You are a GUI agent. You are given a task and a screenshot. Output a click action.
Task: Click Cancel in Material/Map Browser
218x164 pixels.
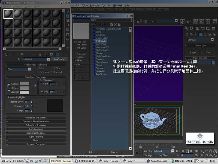pos(114,152)
